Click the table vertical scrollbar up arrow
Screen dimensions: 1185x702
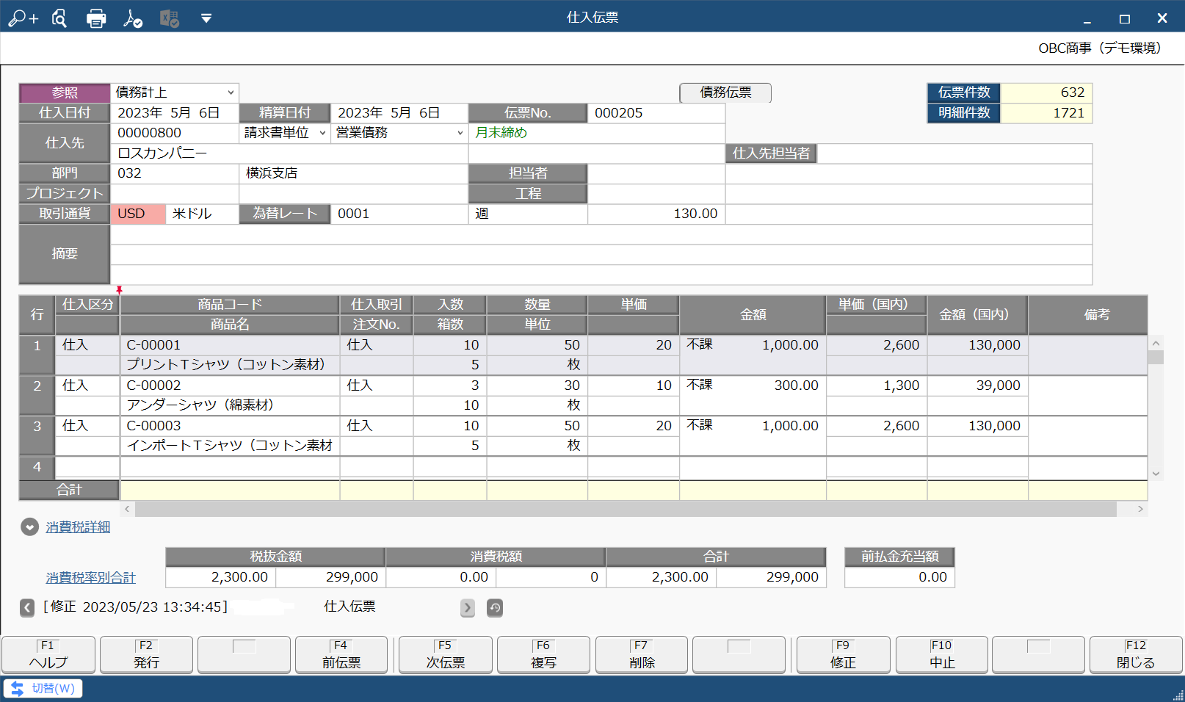pos(1156,343)
